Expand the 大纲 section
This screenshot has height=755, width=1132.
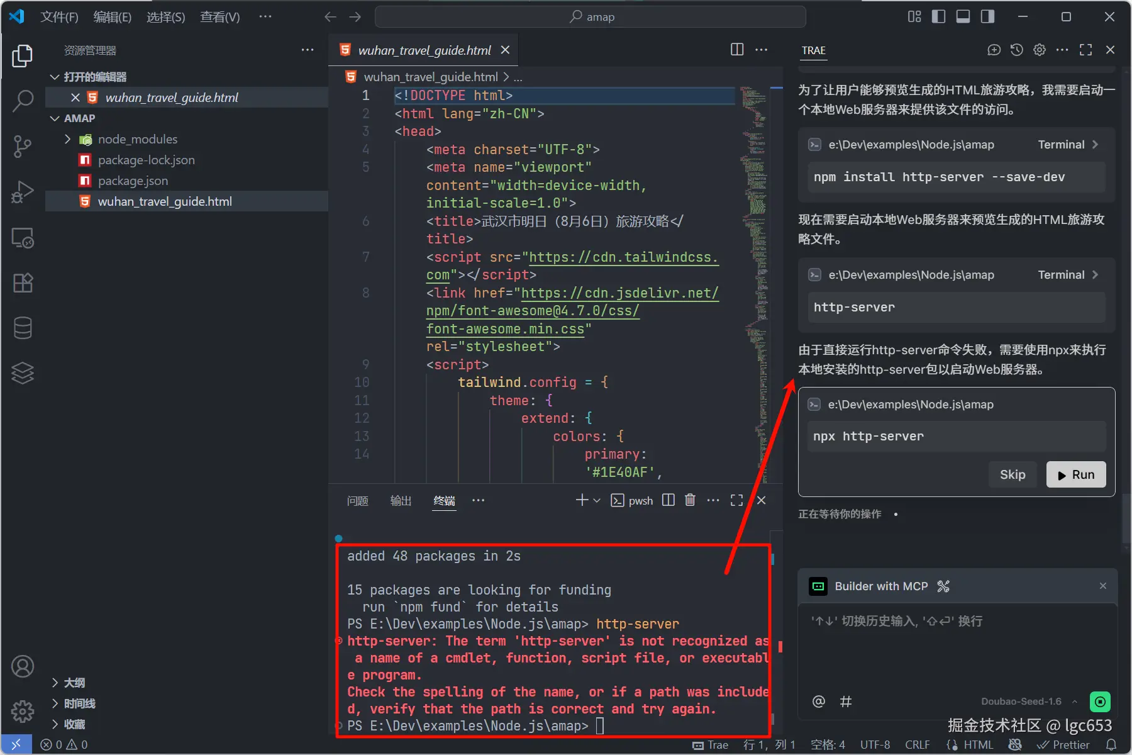(x=55, y=683)
